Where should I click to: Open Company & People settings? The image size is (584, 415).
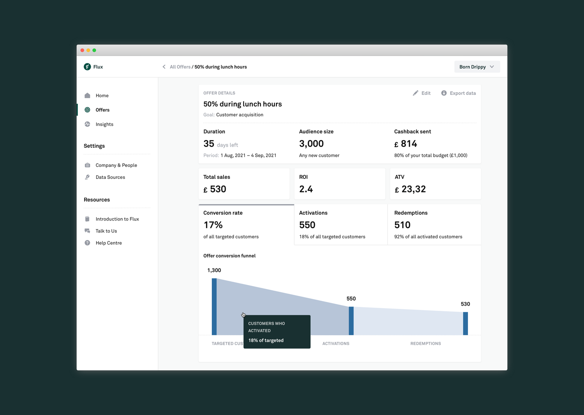[116, 165]
